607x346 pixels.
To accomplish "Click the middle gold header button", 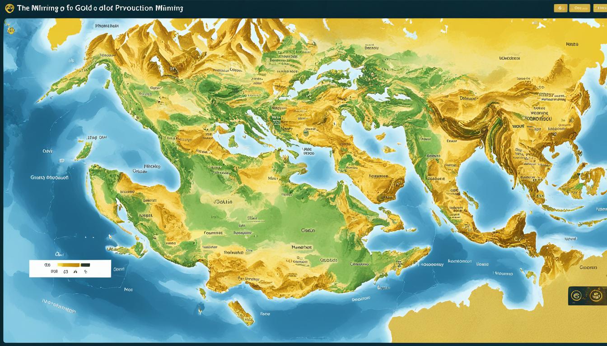I will pyautogui.click(x=579, y=8).
